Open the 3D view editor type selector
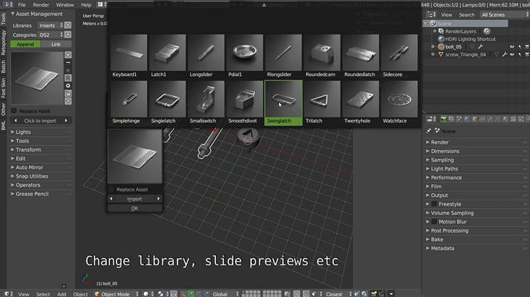Image resolution: width=530 pixels, height=297 pixels. coord(9,294)
